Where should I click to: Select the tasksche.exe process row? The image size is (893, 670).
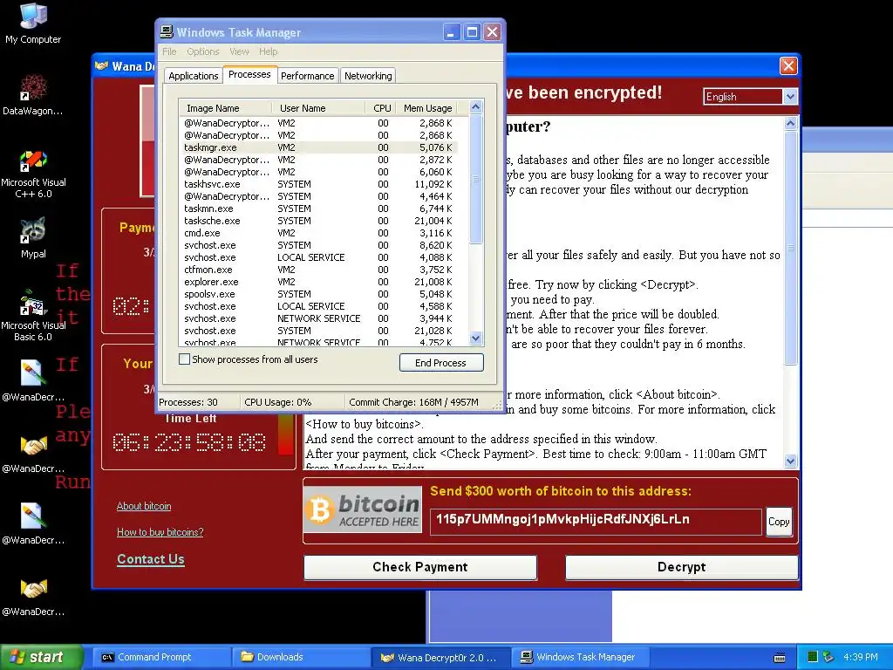click(x=318, y=221)
